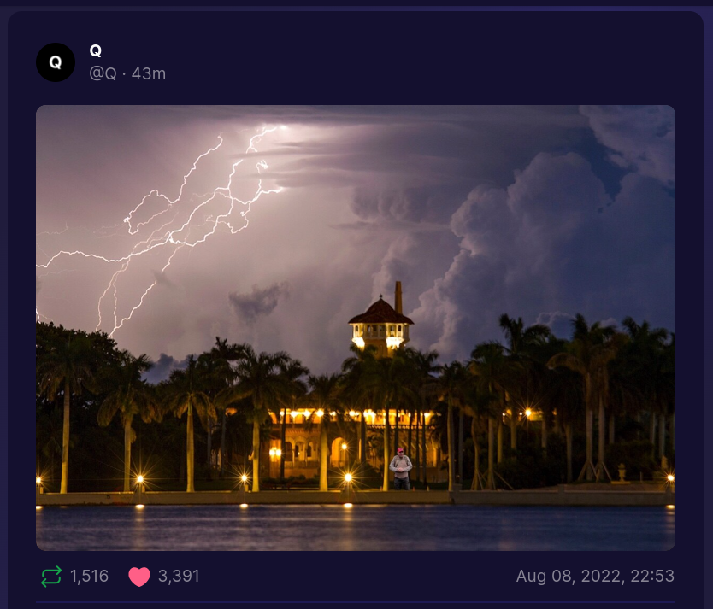Click the lit tower in the photo
Viewport: 713px width, 609px height.
click(381, 325)
